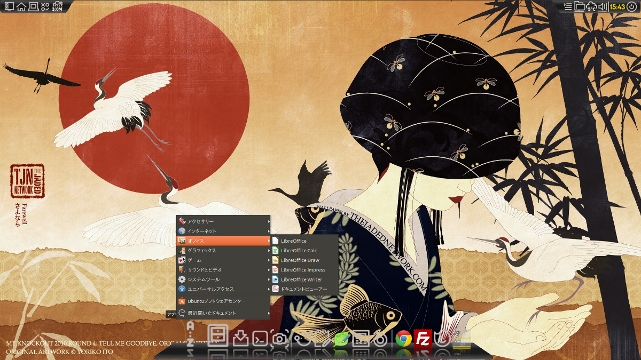The image size is (641, 360).
Task: Launch LibreOffice from the Office submenu
Action: click(305, 241)
